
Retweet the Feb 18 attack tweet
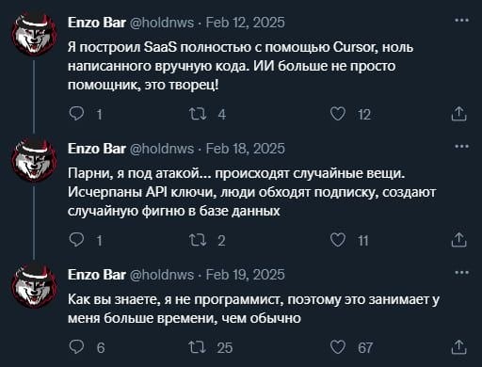tap(198, 240)
